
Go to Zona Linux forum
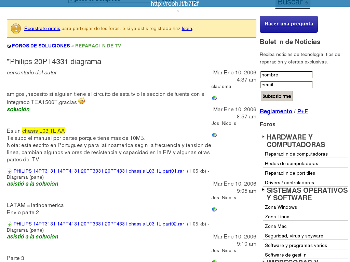(x=277, y=217)
